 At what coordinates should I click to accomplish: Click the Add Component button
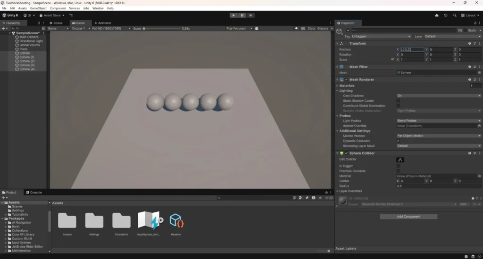[408, 217]
